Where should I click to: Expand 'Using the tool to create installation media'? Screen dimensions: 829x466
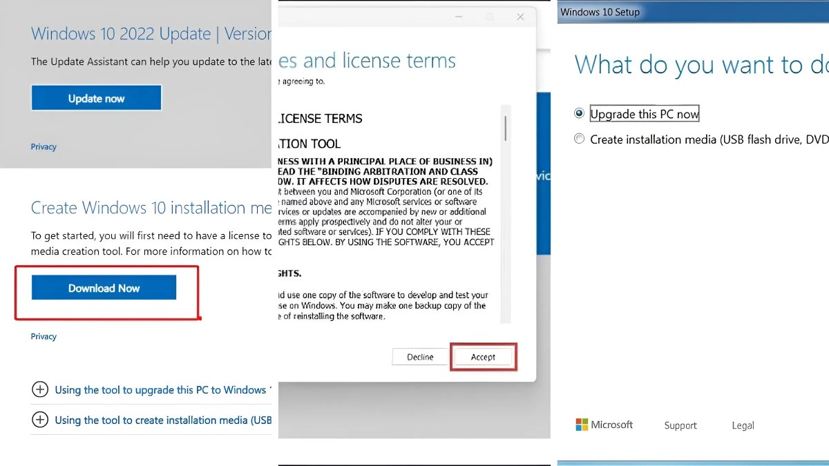click(x=163, y=420)
